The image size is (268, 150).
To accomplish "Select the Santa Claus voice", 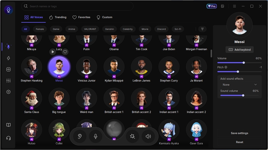I will point(32,101).
